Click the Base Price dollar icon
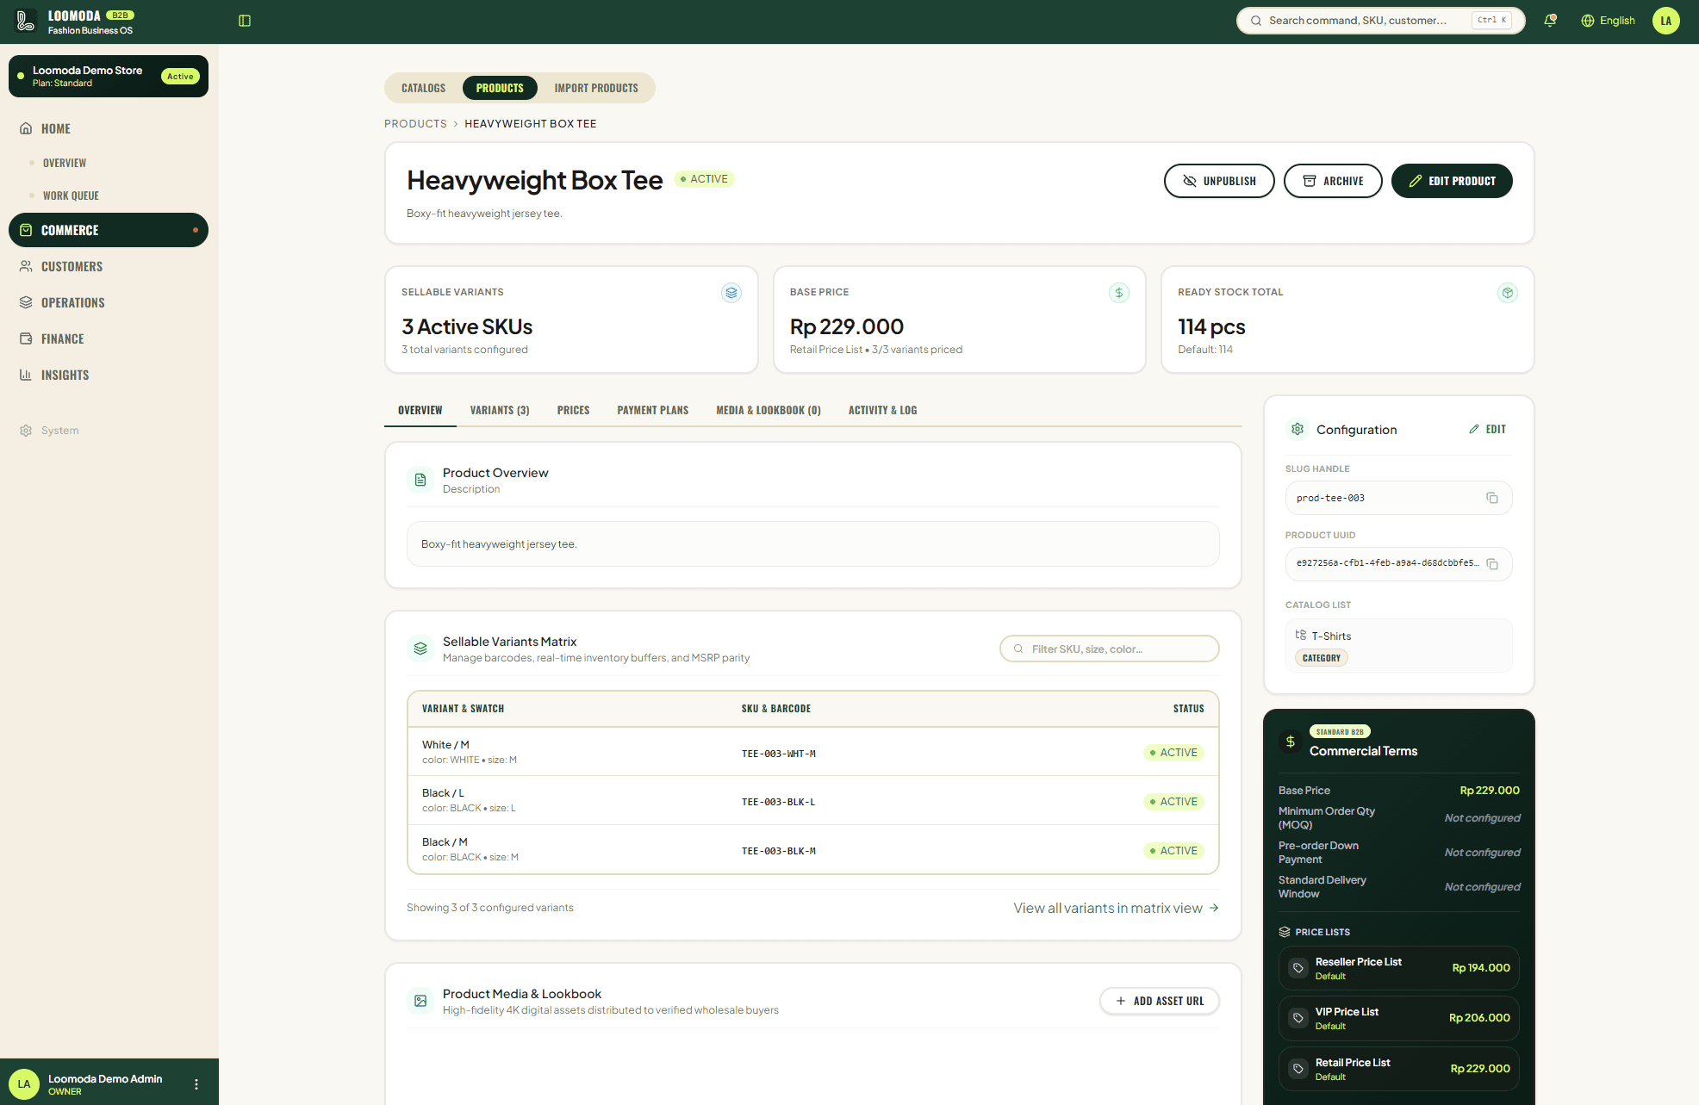 1119,293
